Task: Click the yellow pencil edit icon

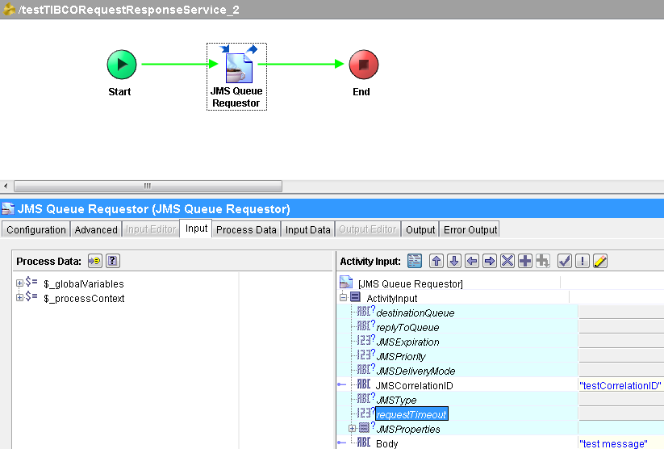Action: (600, 261)
